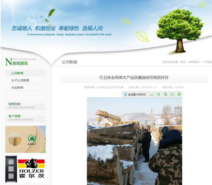Image resolution: width=212 pixels, height=185 pixels.
Task: Click the cloud save icon above photo
Action: (x=152, y=94)
